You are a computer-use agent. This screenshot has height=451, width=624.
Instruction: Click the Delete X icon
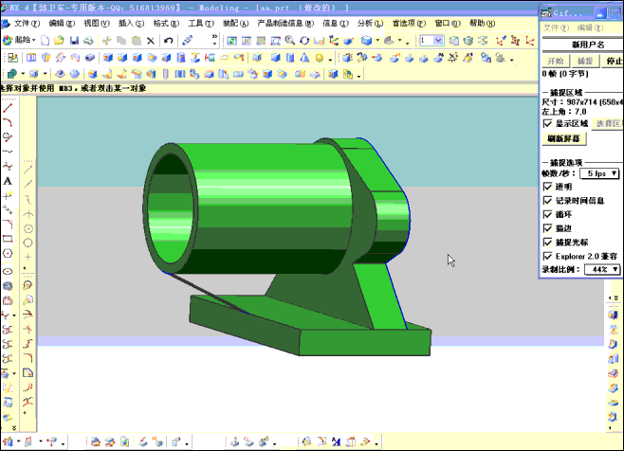(151, 40)
